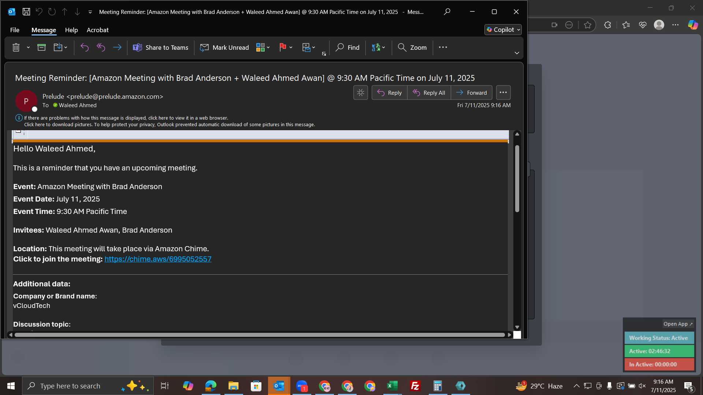Select the Message tab
Viewport: 703px width, 395px height.
click(x=44, y=30)
